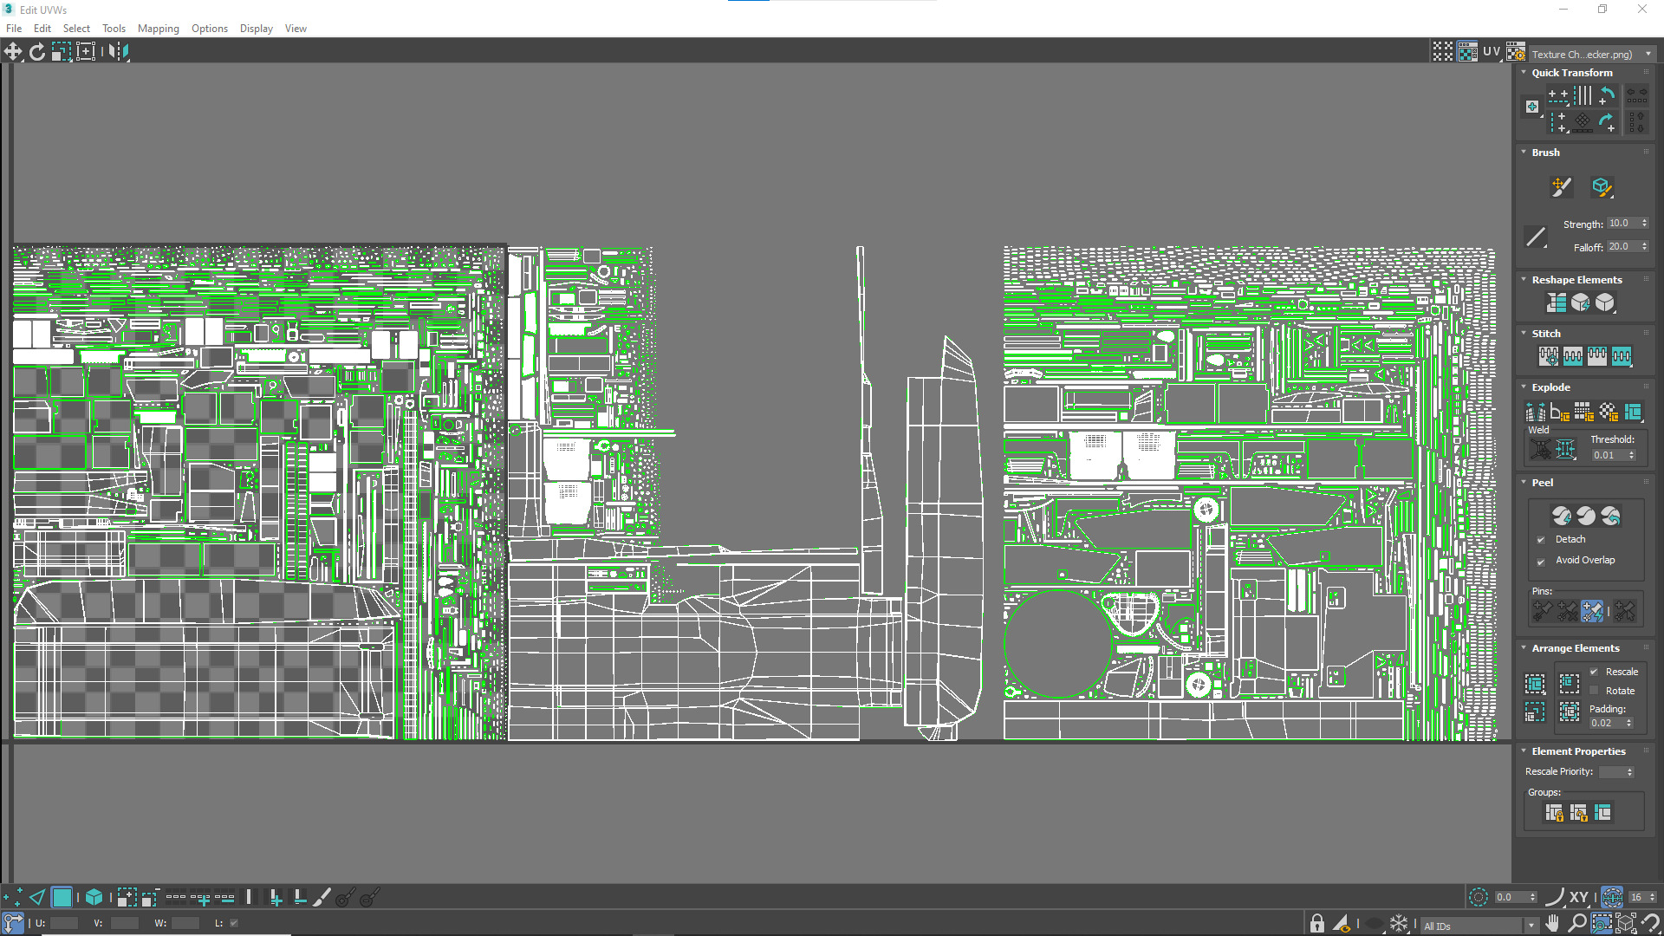Image resolution: width=1664 pixels, height=936 pixels.
Task: Select the Move selected subobject tool
Action: pos(13,52)
